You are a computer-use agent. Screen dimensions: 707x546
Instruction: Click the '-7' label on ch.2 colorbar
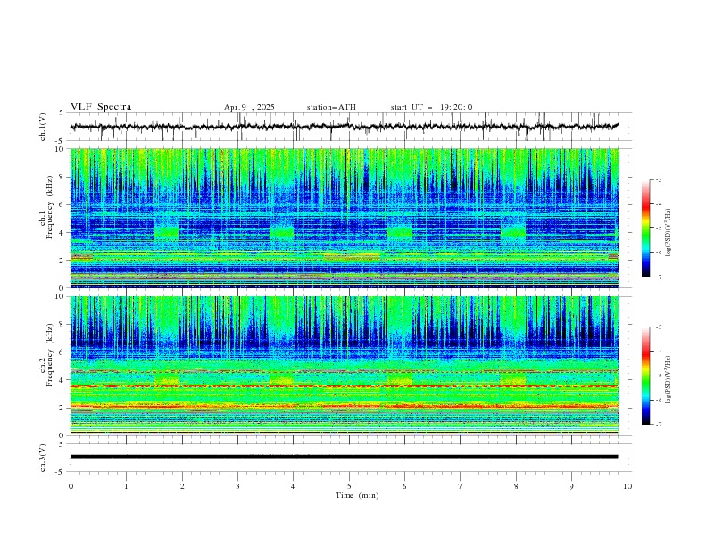tap(658, 424)
